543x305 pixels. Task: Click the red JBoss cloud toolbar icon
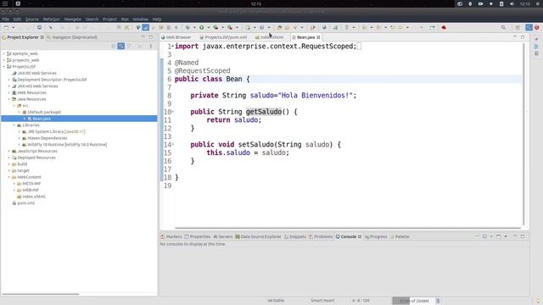point(444,27)
